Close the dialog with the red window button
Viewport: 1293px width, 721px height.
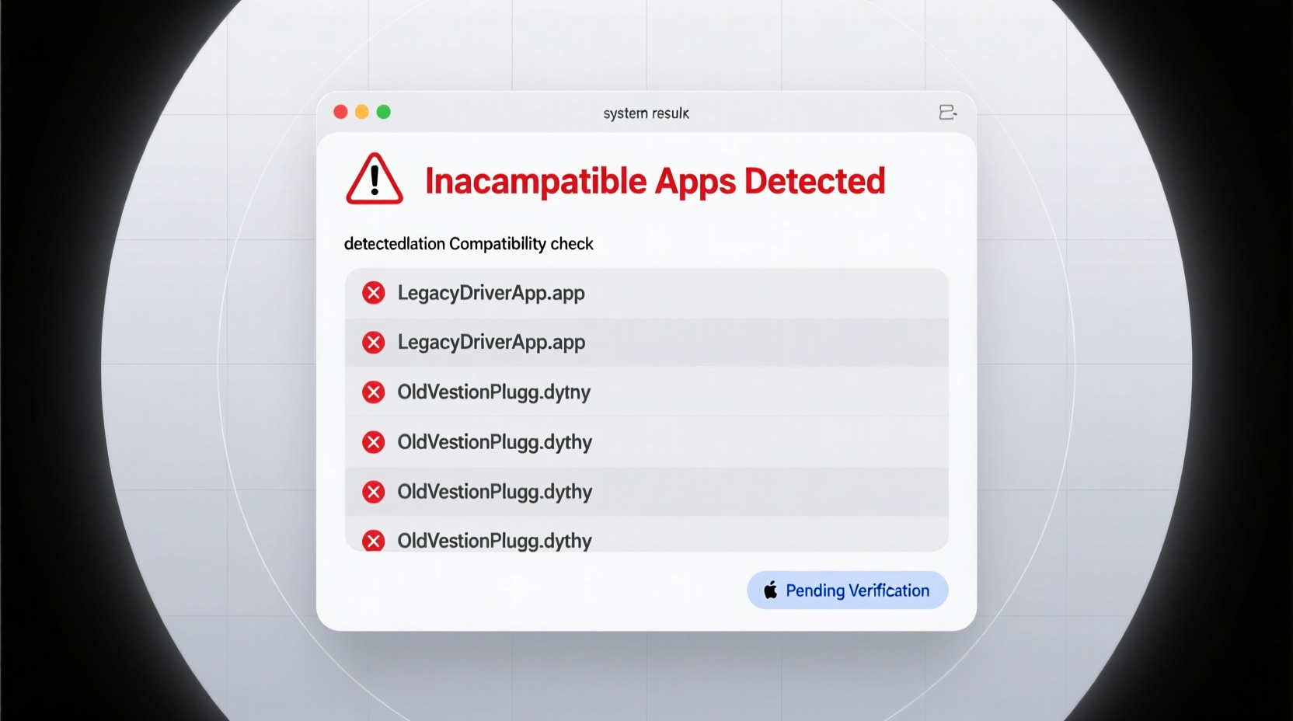tap(340, 112)
